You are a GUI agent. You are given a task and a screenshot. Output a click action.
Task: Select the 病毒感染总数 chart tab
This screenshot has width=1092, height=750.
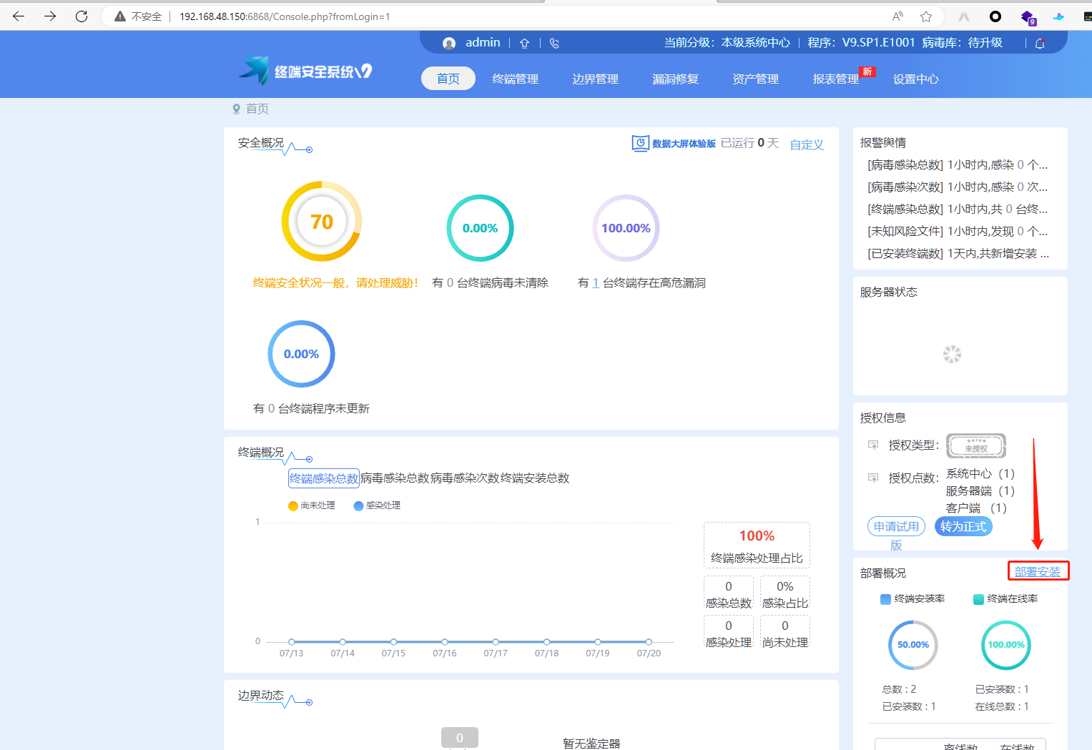pyautogui.click(x=395, y=478)
